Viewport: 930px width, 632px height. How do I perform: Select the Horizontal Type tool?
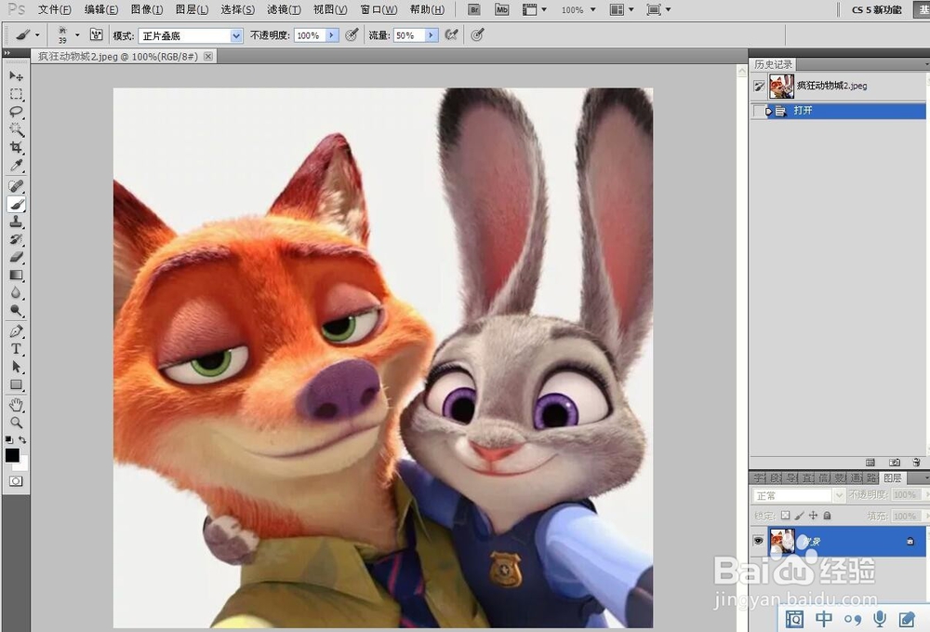click(16, 349)
